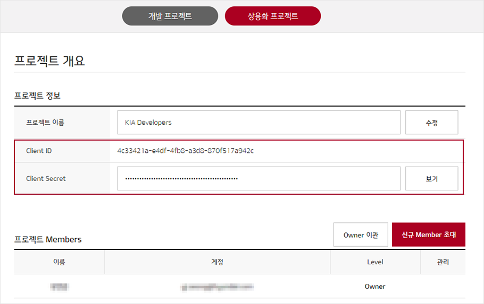
Task: Click the 이름 column header
Action: coord(59,262)
